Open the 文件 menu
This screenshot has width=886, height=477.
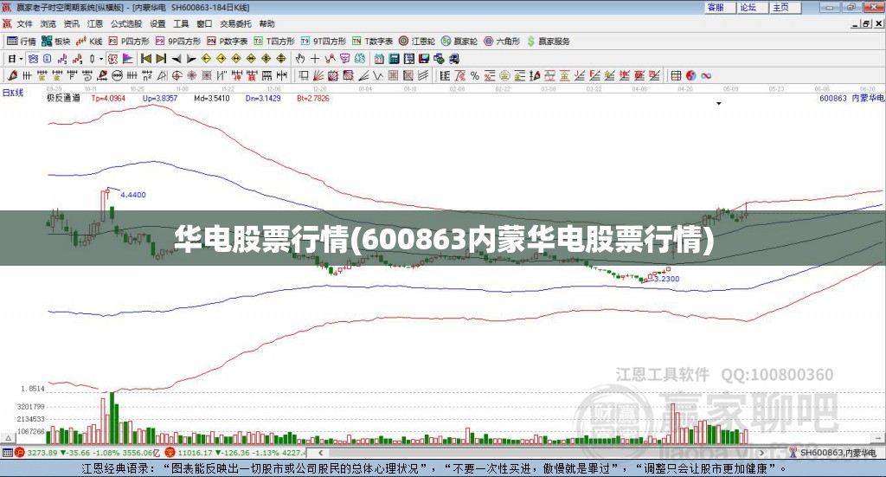[x=25, y=23]
